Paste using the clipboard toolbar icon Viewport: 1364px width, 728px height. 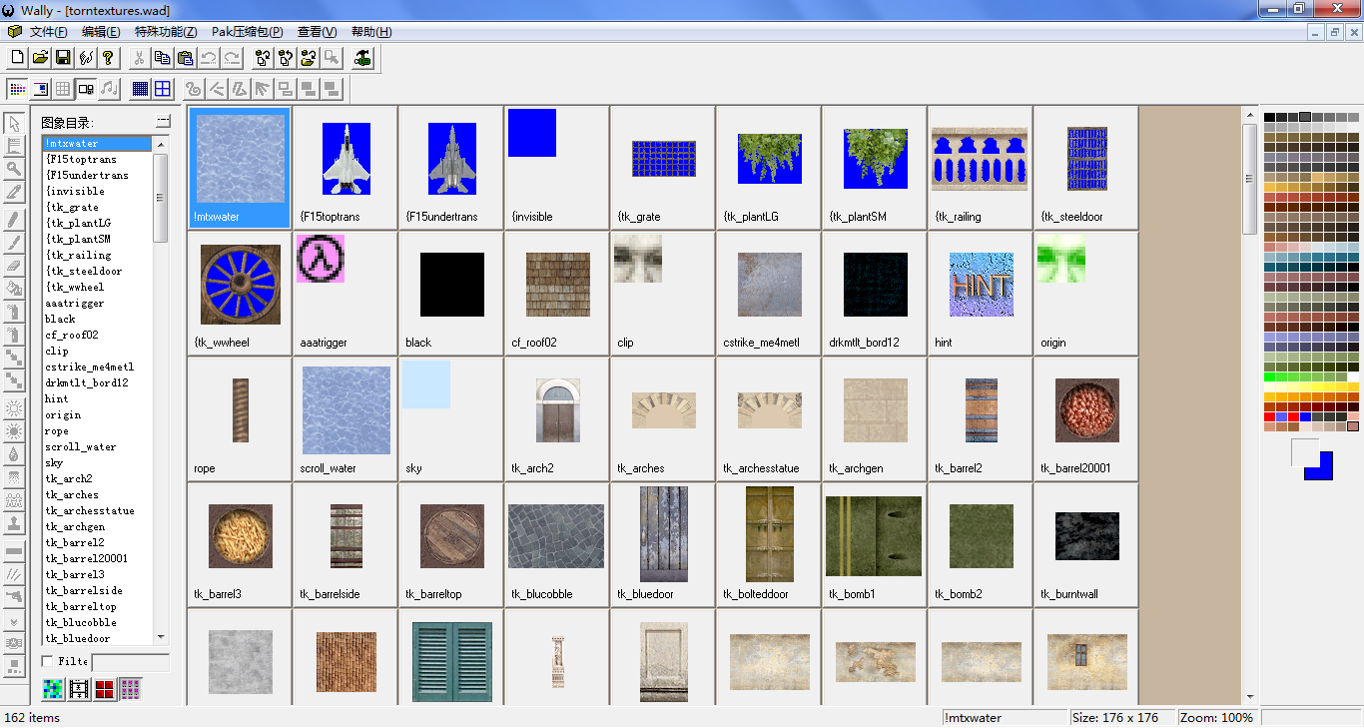[185, 58]
